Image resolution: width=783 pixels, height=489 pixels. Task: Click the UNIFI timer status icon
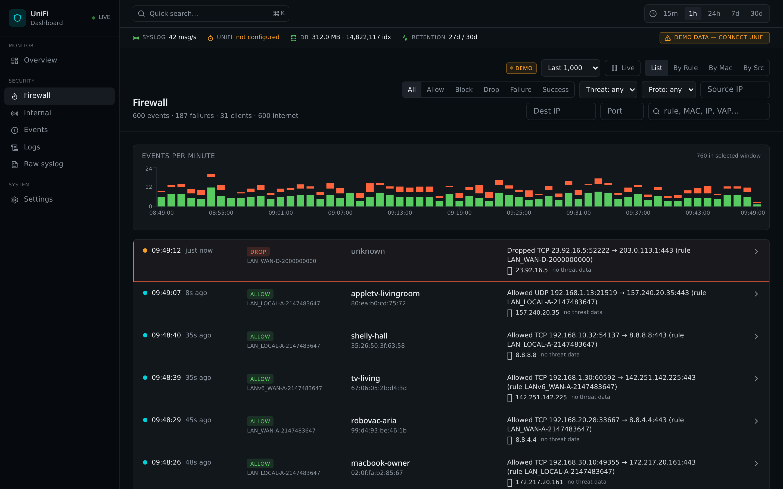[x=210, y=38]
